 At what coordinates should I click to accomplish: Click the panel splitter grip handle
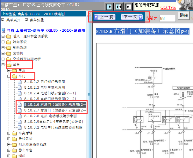point(89,94)
